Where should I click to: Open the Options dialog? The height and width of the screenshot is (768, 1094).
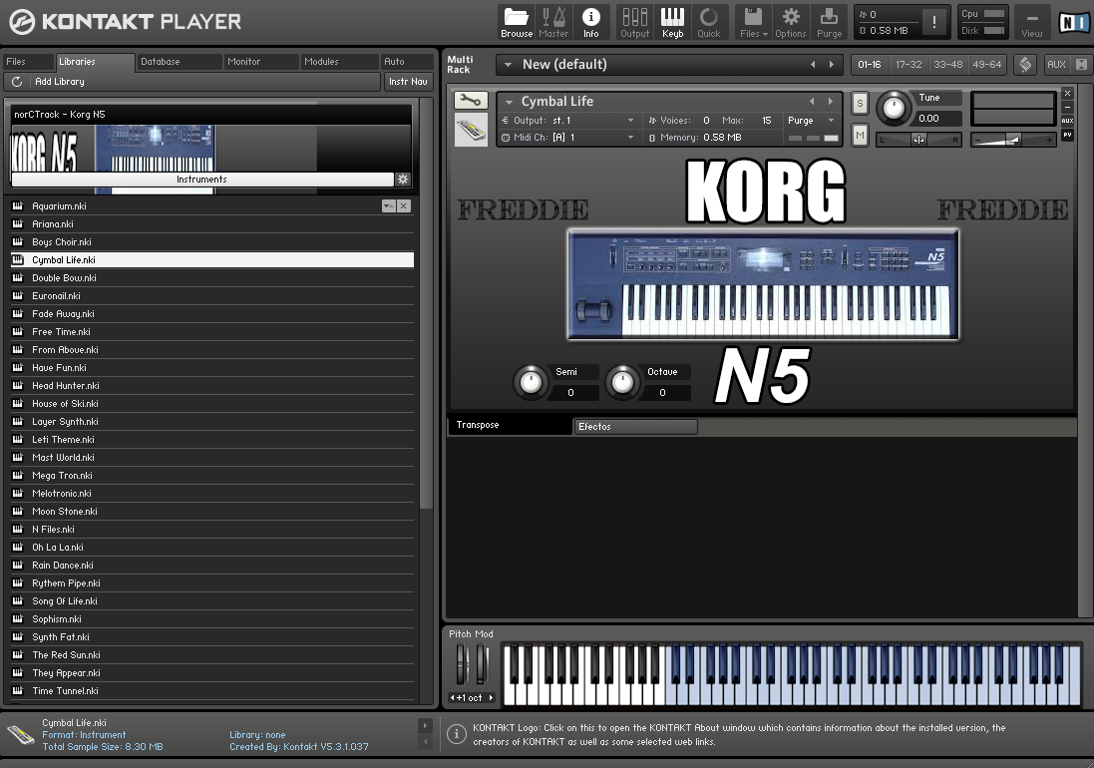tap(791, 22)
